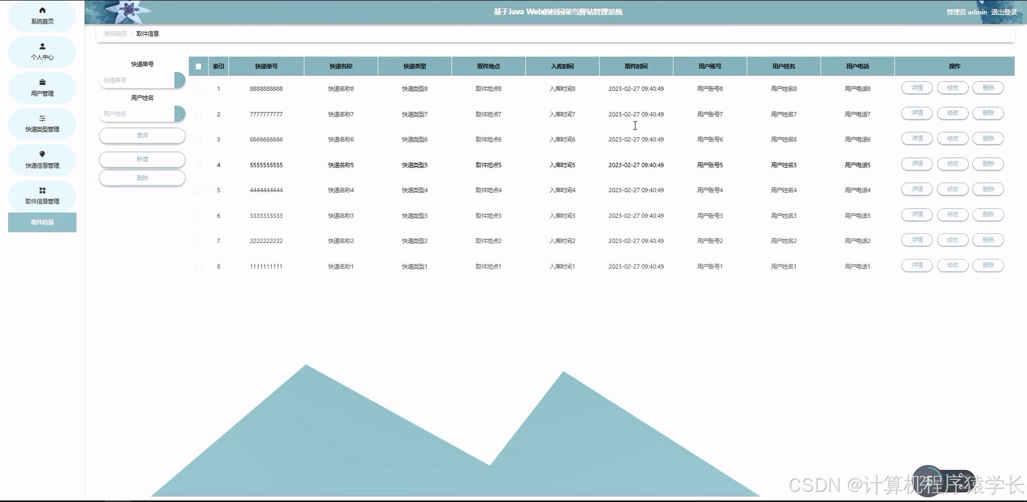The width and height of the screenshot is (1027, 502).
Task: Check the row 6666666666 checkbox
Action: tap(198, 140)
